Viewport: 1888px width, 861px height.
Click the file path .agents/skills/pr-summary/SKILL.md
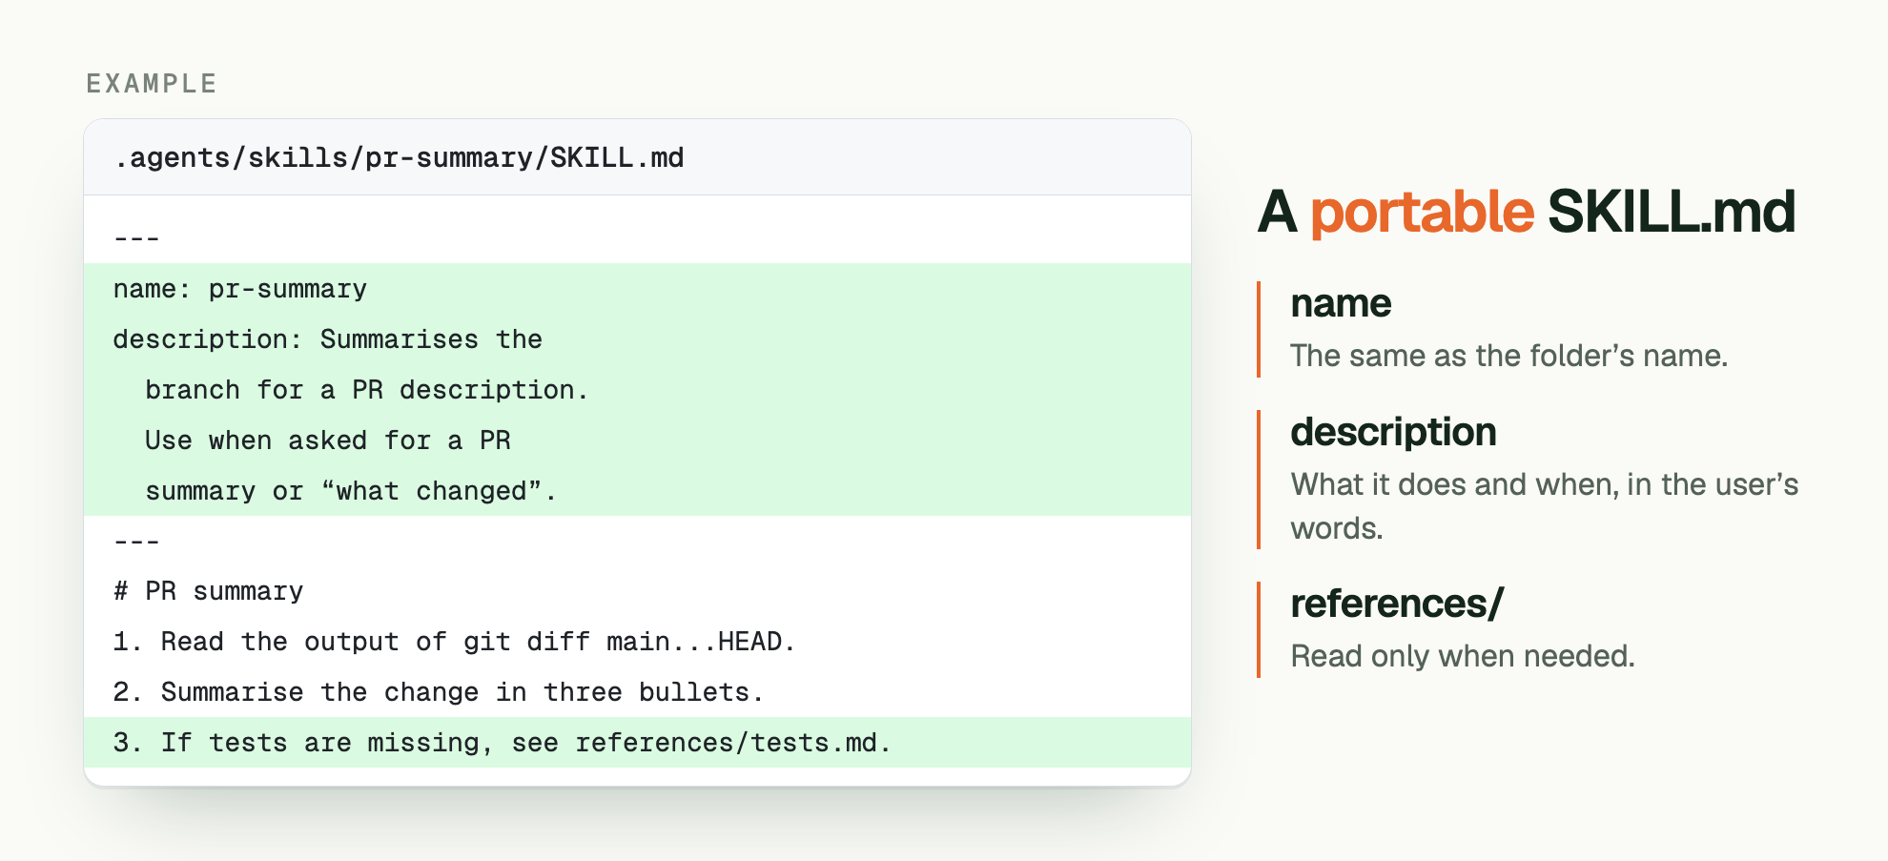(x=399, y=157)
